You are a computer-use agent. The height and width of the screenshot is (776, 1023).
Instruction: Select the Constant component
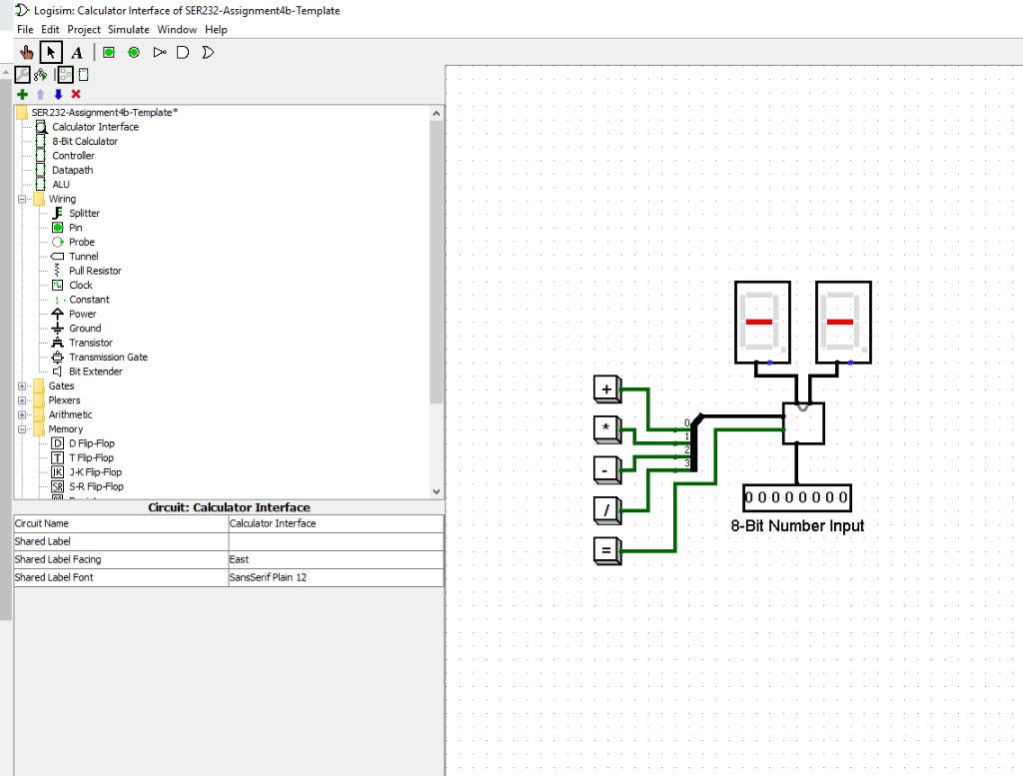89,300
